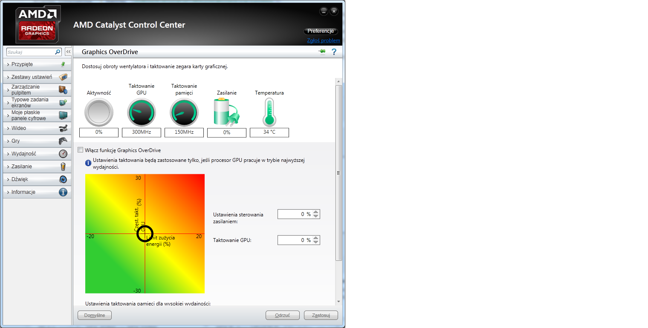This screenshot has width=648, height=328.
Task: Click the speaker icon beside Dźwięk
Action: [x=63, y=179]
